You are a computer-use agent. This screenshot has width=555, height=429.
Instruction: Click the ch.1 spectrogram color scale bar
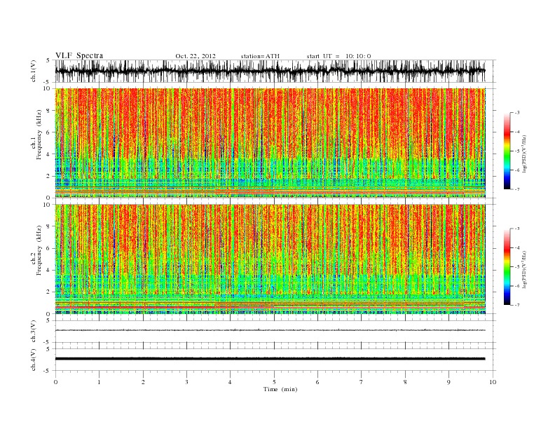point(507,151)
